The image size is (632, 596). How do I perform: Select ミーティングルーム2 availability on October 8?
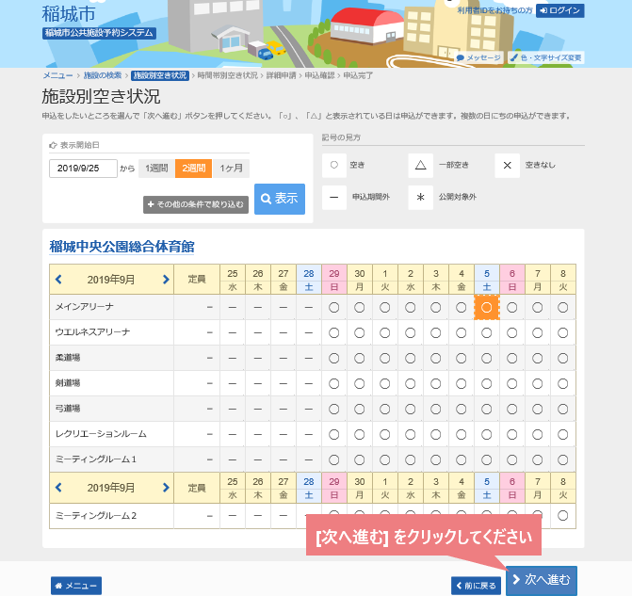coord(562,515)
